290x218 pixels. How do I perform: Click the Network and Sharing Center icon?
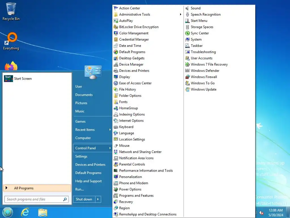coord(116,152)
